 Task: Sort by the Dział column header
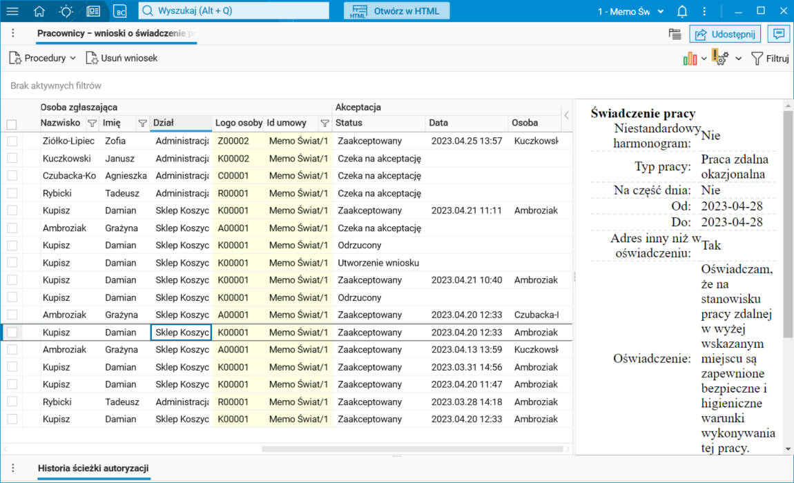181,123
